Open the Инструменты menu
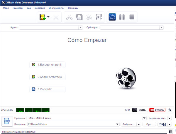 click(x=56, y=8)
